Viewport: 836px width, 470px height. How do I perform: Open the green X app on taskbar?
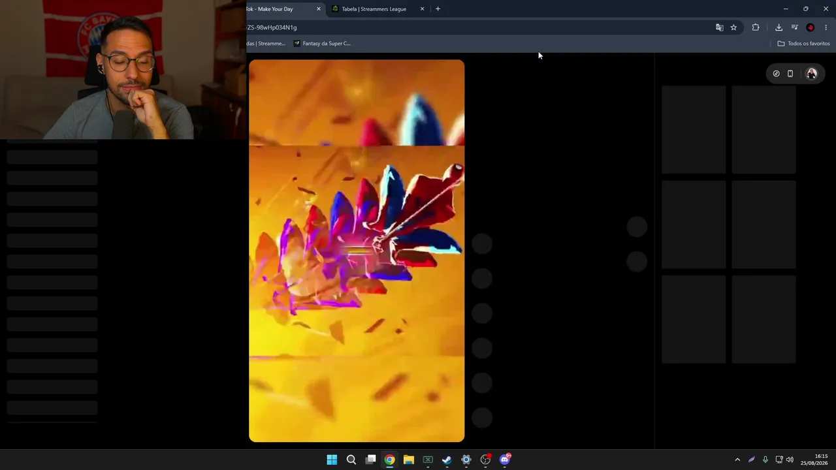428,460
